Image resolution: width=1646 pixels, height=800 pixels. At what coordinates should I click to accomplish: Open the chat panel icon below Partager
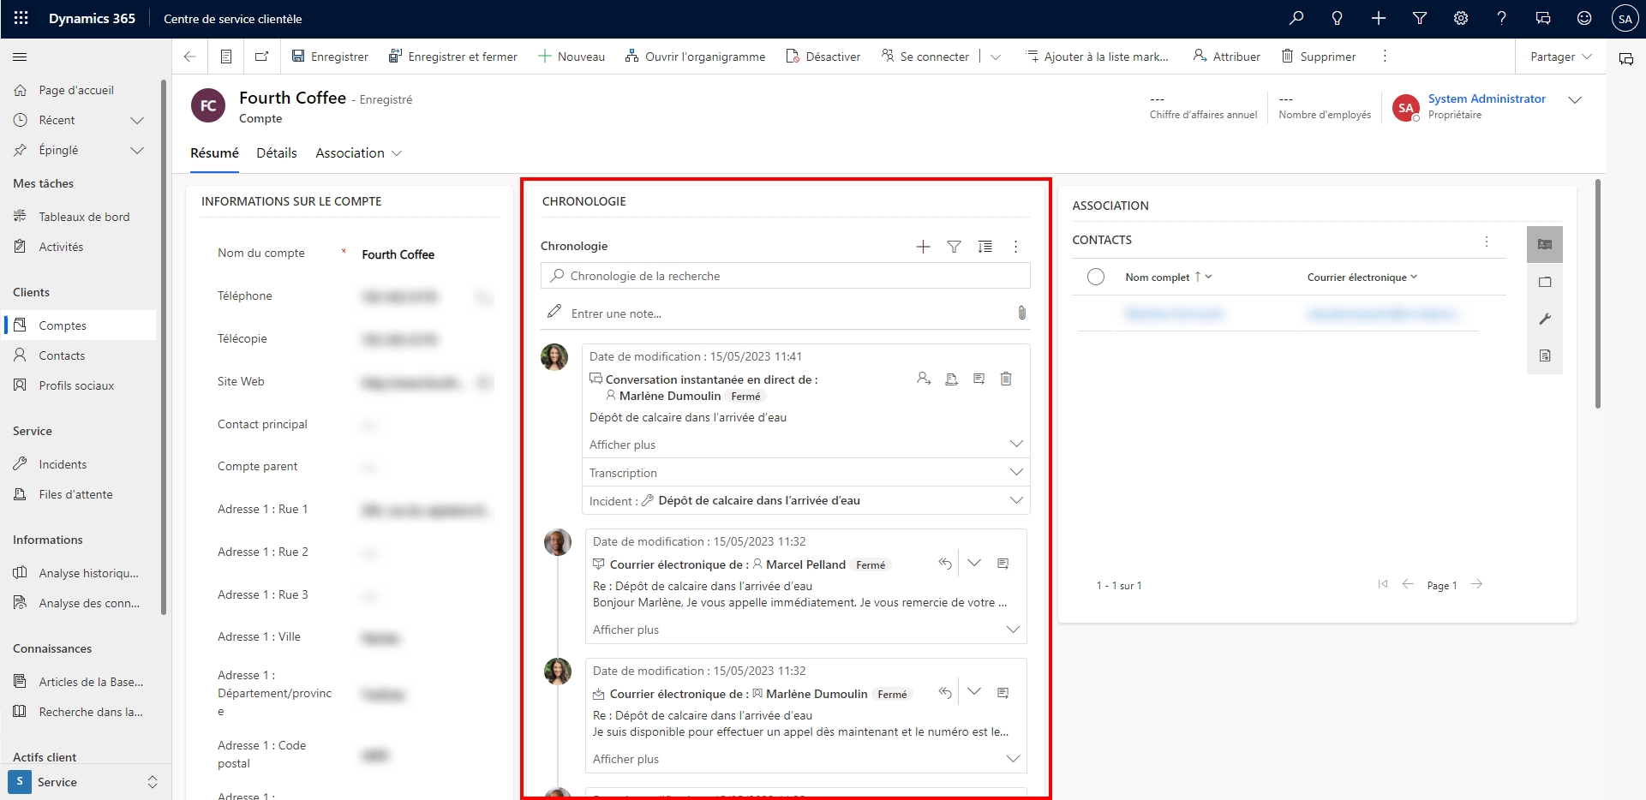point(1625,58)
